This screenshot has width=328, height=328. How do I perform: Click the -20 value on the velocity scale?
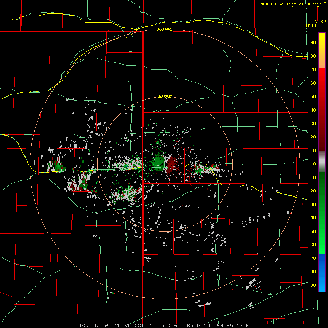312,191
